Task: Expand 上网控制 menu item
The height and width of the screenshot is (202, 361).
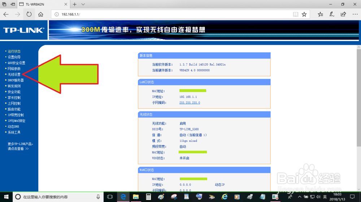Action: click(x=14, y=104)
